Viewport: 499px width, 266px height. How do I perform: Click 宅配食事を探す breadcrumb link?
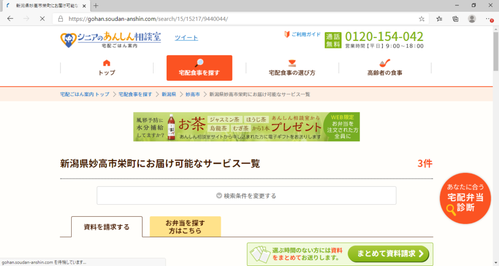pyautogui.click(x=135, y=94)
